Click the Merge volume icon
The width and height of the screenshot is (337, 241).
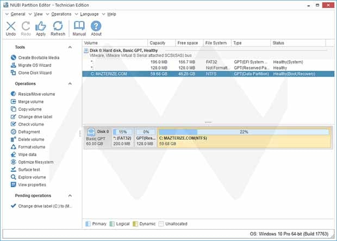coord(14,101)
